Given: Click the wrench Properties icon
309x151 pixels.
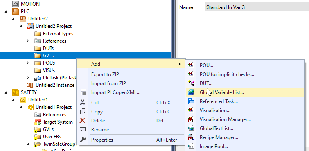Looking at the screenshot, I should 83,140.
